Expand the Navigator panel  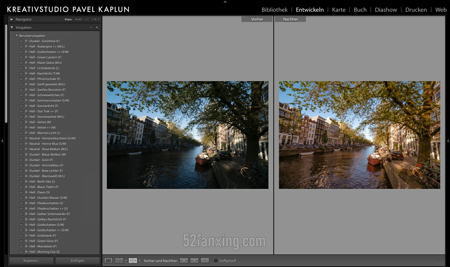tap(12, 19)
